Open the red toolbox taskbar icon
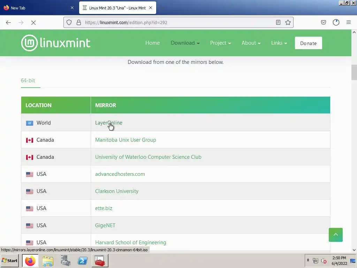The width and height of the screenshot is (357, 268). pos(100,261)
